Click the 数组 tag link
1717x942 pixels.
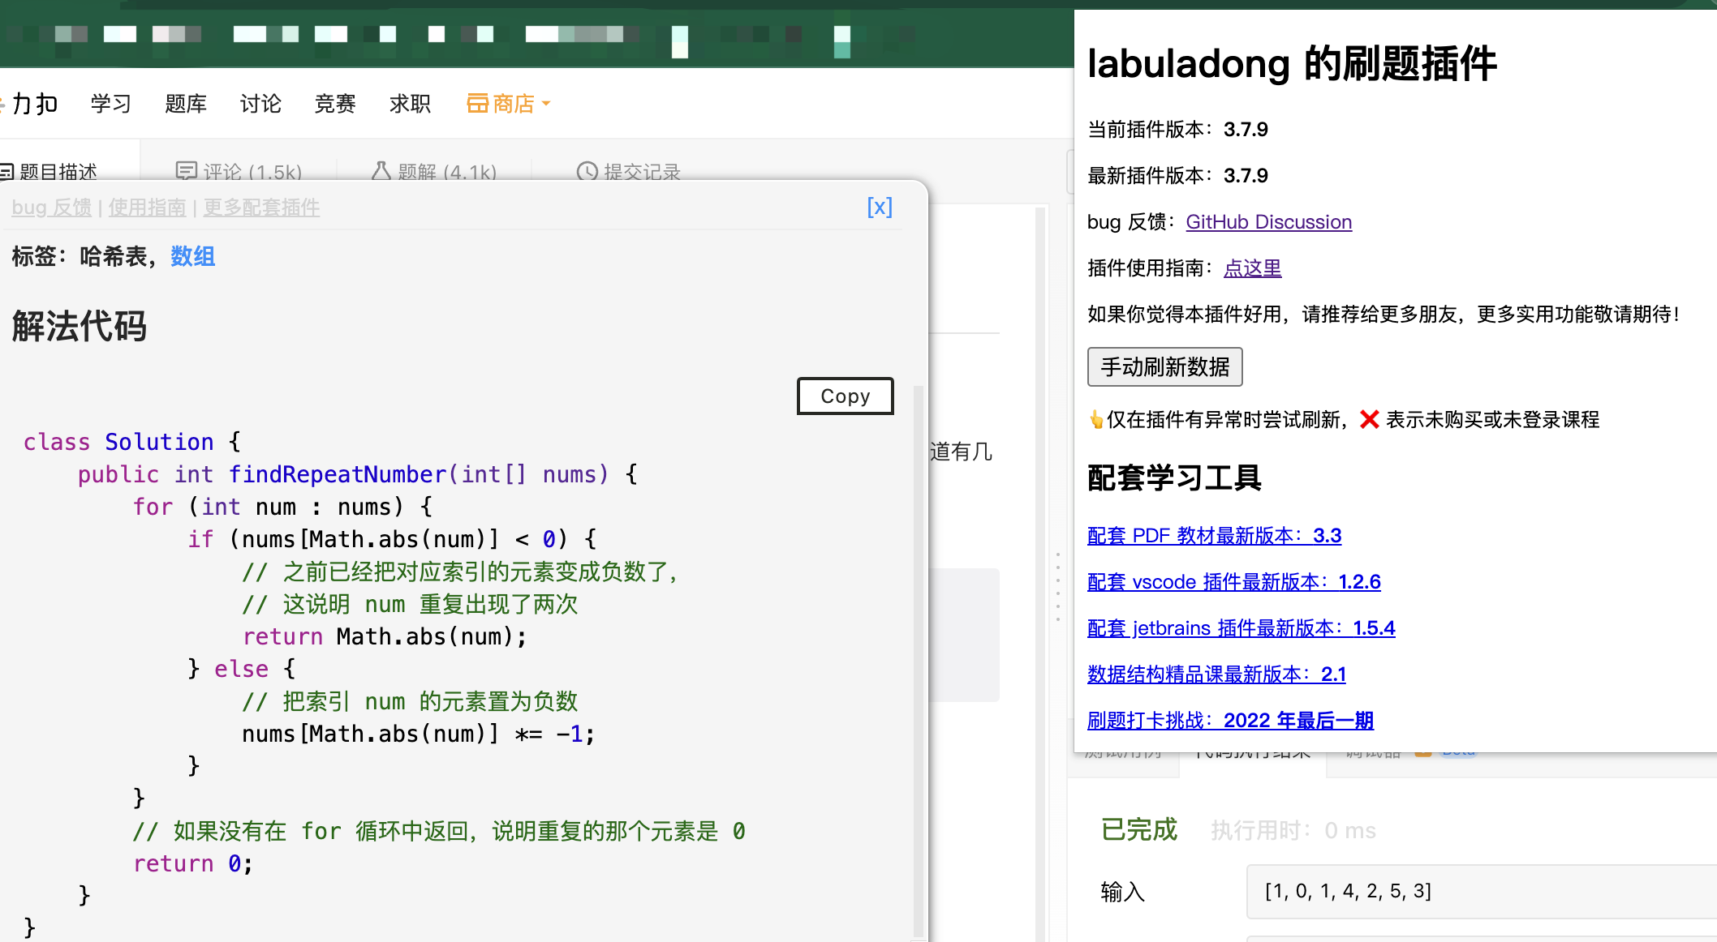(192, 256)
